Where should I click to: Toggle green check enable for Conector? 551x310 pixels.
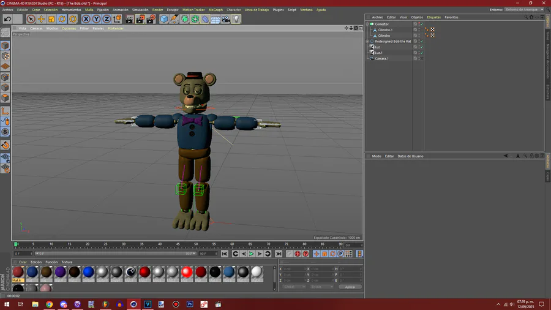click(x=422, y=24)
